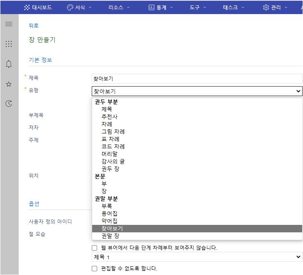This screenshot has width=303, height=275.
Task: Choose 머리말 option
Action: click(197, 154)
